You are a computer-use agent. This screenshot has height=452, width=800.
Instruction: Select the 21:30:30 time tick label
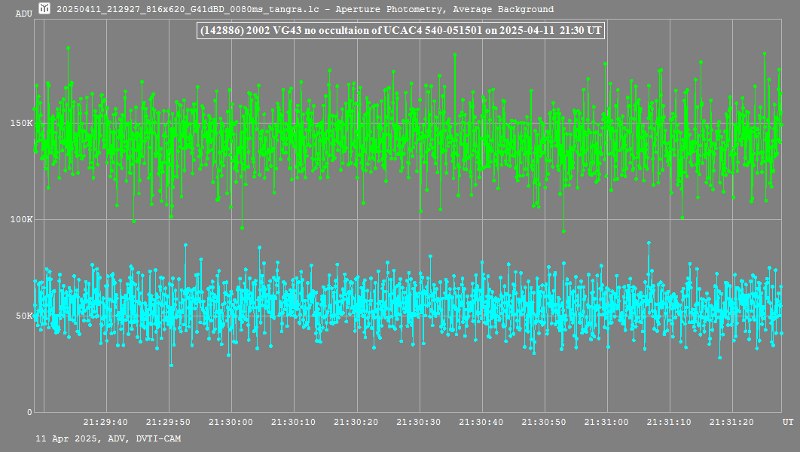click(418, 423)
